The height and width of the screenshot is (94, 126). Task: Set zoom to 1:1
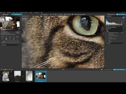tap(57, 14)
